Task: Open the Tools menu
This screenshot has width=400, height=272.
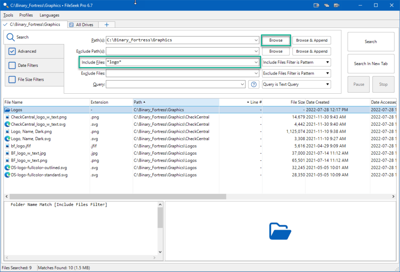Action: 8,15
